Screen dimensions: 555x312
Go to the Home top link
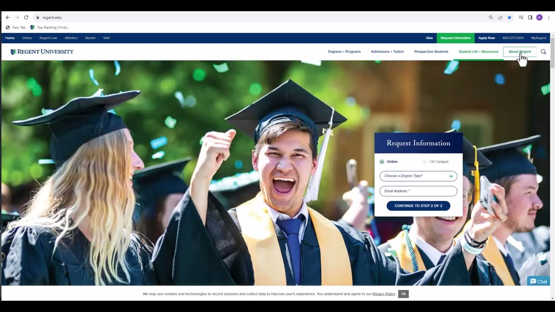pyautogui.click(x=10, y=38)
